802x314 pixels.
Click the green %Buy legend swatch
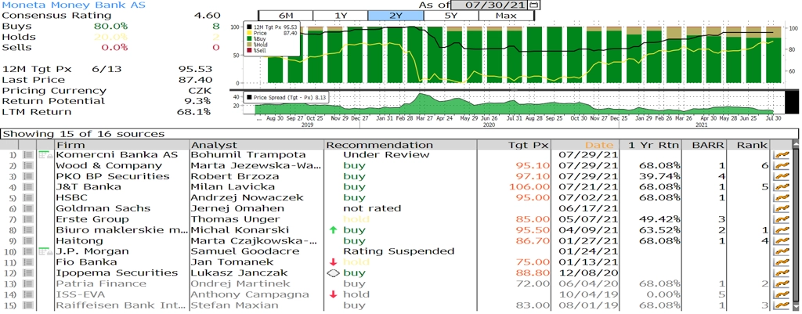(250, 39)
